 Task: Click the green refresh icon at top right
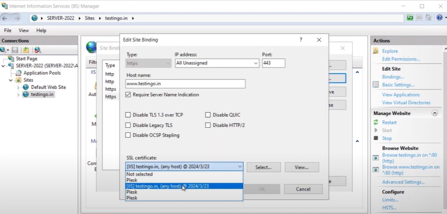410,18
